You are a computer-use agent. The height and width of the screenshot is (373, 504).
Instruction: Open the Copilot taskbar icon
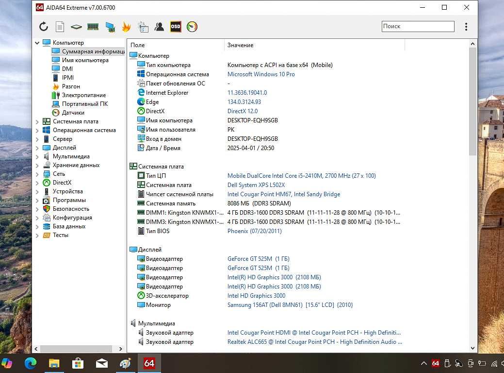7,363
